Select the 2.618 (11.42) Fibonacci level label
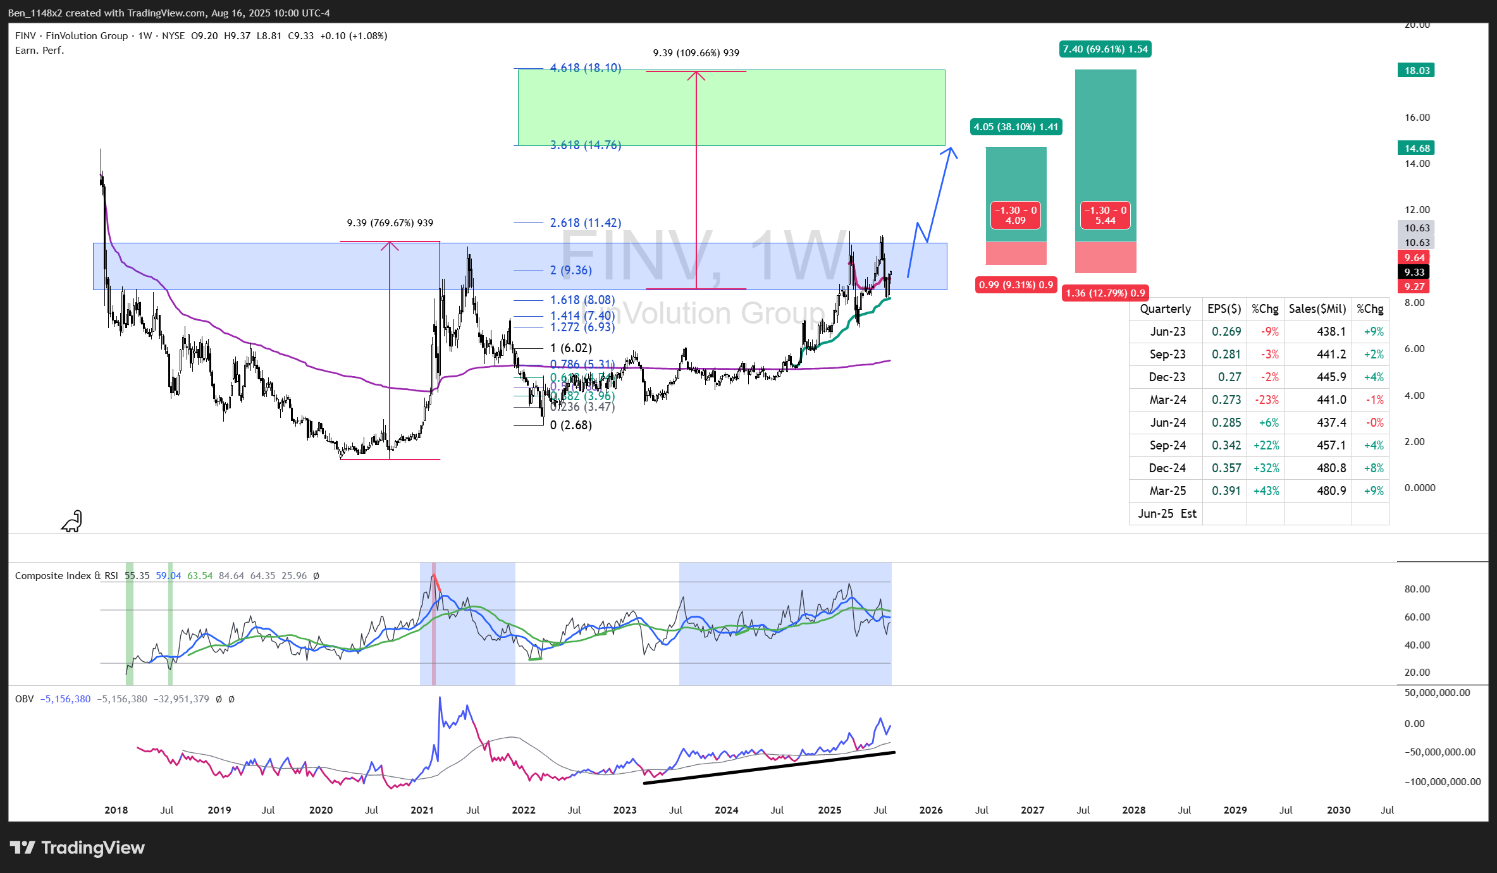Image resolution: width=1497 pixels, height=873 pixels. coord(585,223)
